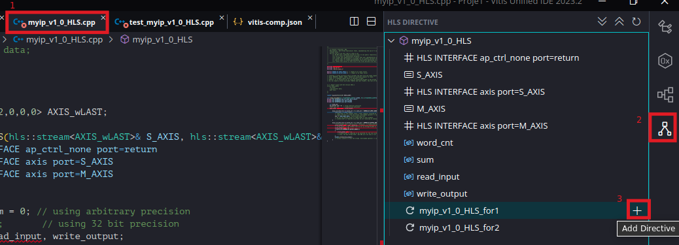Collapse the myip_v1_0_HLS tree node
This screenshot has width=679, height=245.
(x=391, y=41)
